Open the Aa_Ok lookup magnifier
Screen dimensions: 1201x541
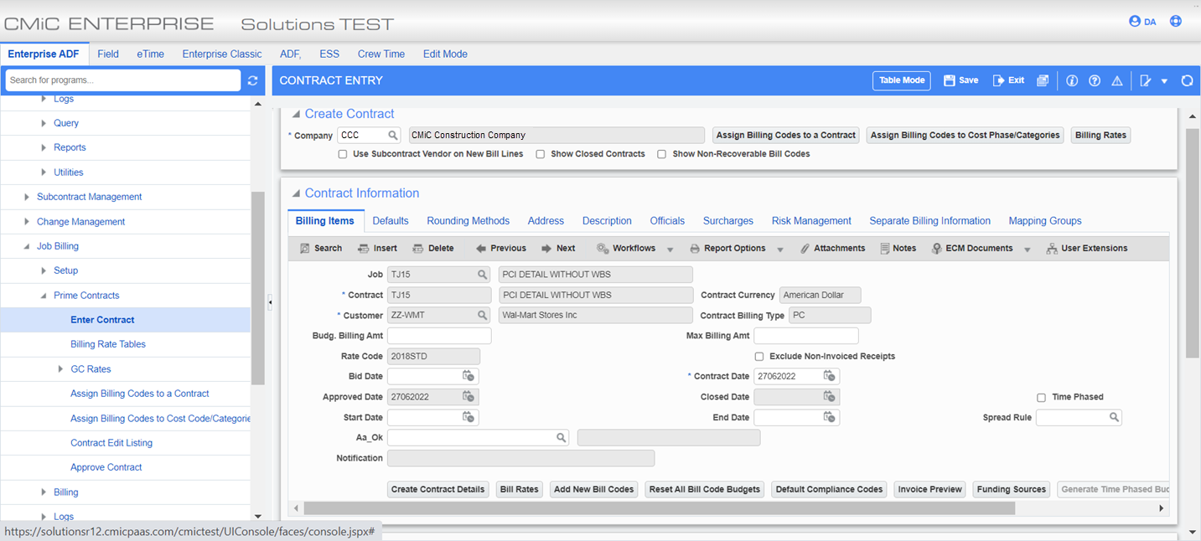pyautogui.click(x=562, y=437)
